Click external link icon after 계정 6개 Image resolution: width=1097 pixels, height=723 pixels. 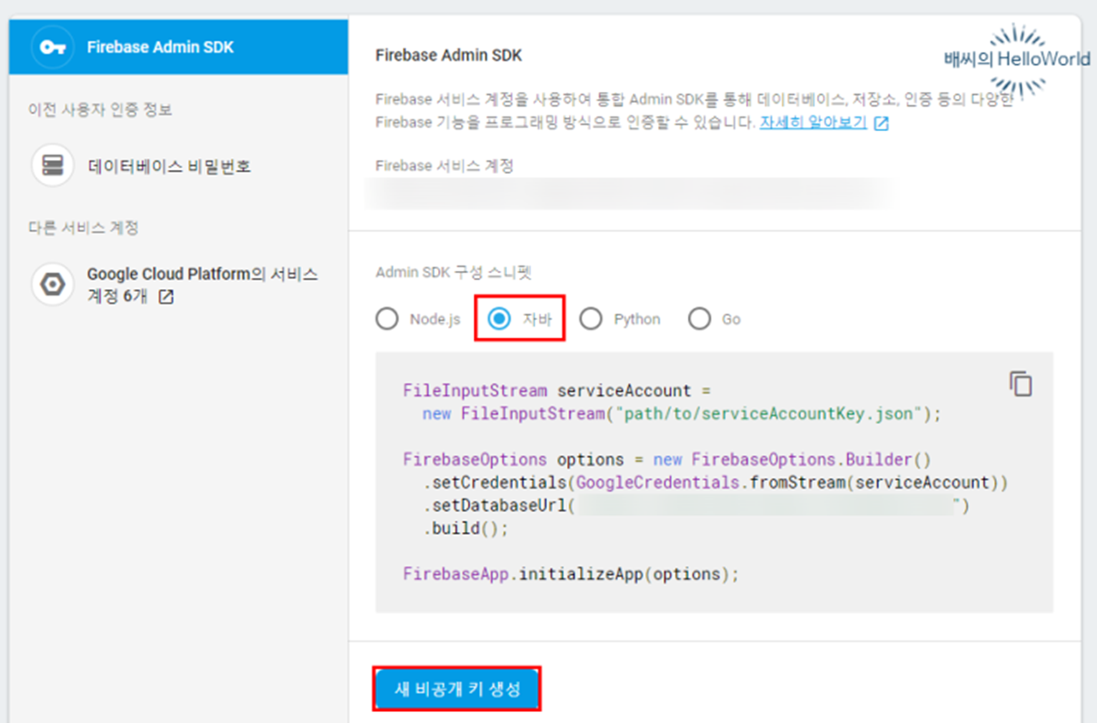[x=165, y=296]
